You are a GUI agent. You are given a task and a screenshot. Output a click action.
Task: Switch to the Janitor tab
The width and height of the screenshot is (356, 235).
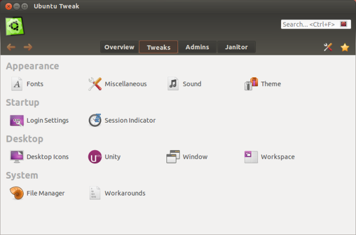(x=236, y=47)
